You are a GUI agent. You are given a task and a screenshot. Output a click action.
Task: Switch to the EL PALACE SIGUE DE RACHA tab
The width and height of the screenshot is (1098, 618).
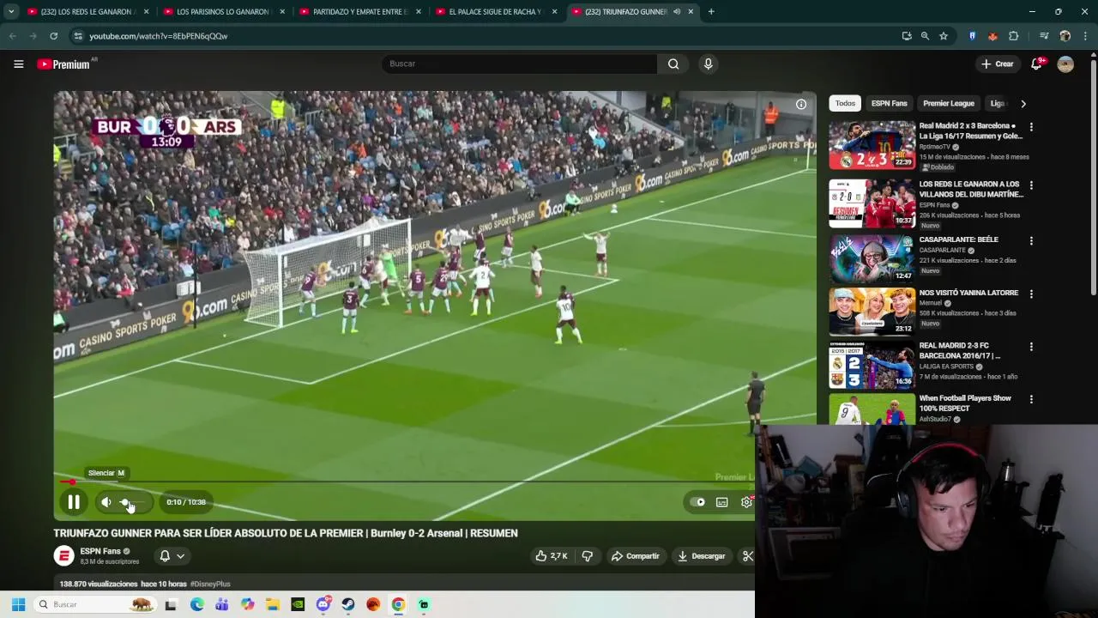coord(496,12)
